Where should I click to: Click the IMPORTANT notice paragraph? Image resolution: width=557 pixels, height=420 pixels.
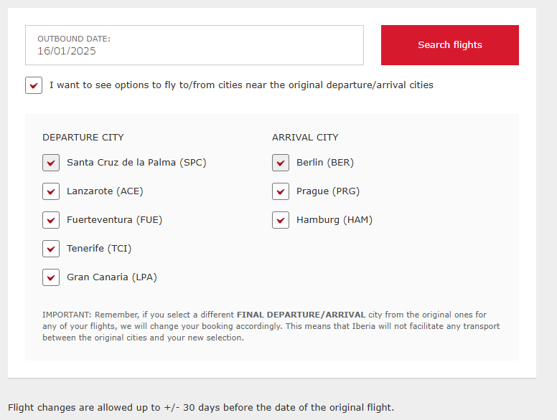[271, 326]
